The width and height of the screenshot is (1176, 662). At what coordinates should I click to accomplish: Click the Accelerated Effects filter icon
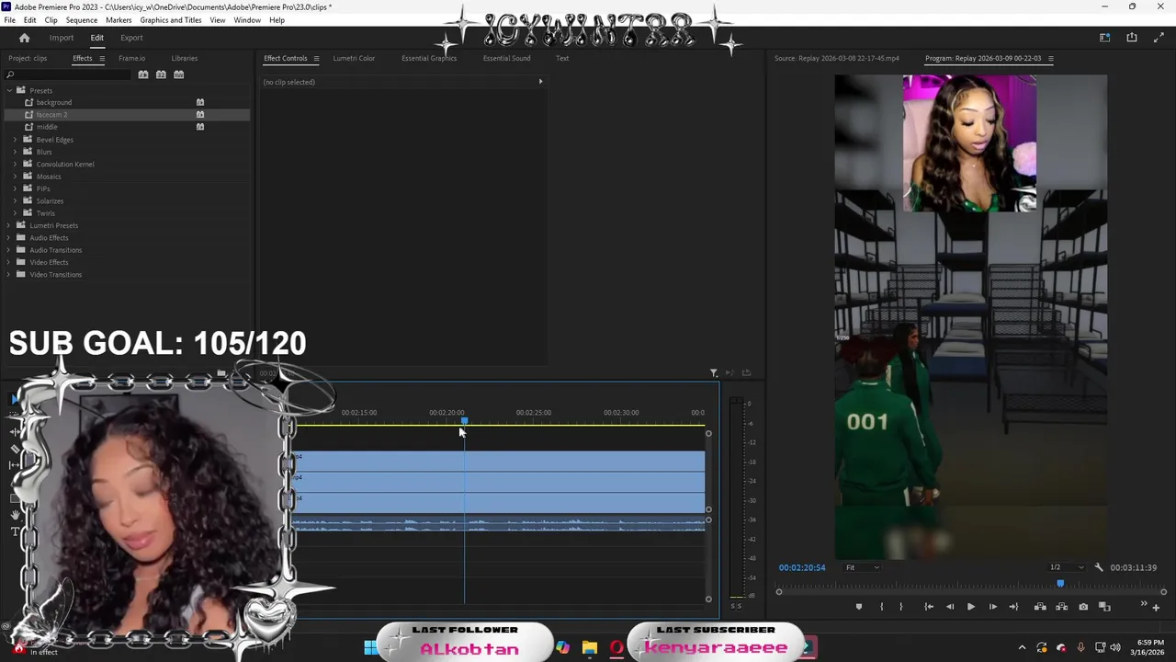tap(143, 74)
